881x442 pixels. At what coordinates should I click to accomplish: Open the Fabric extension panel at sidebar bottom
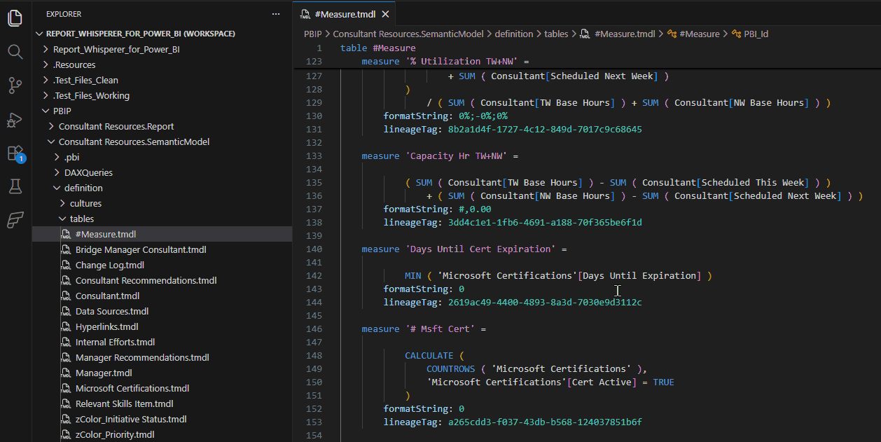15,220
